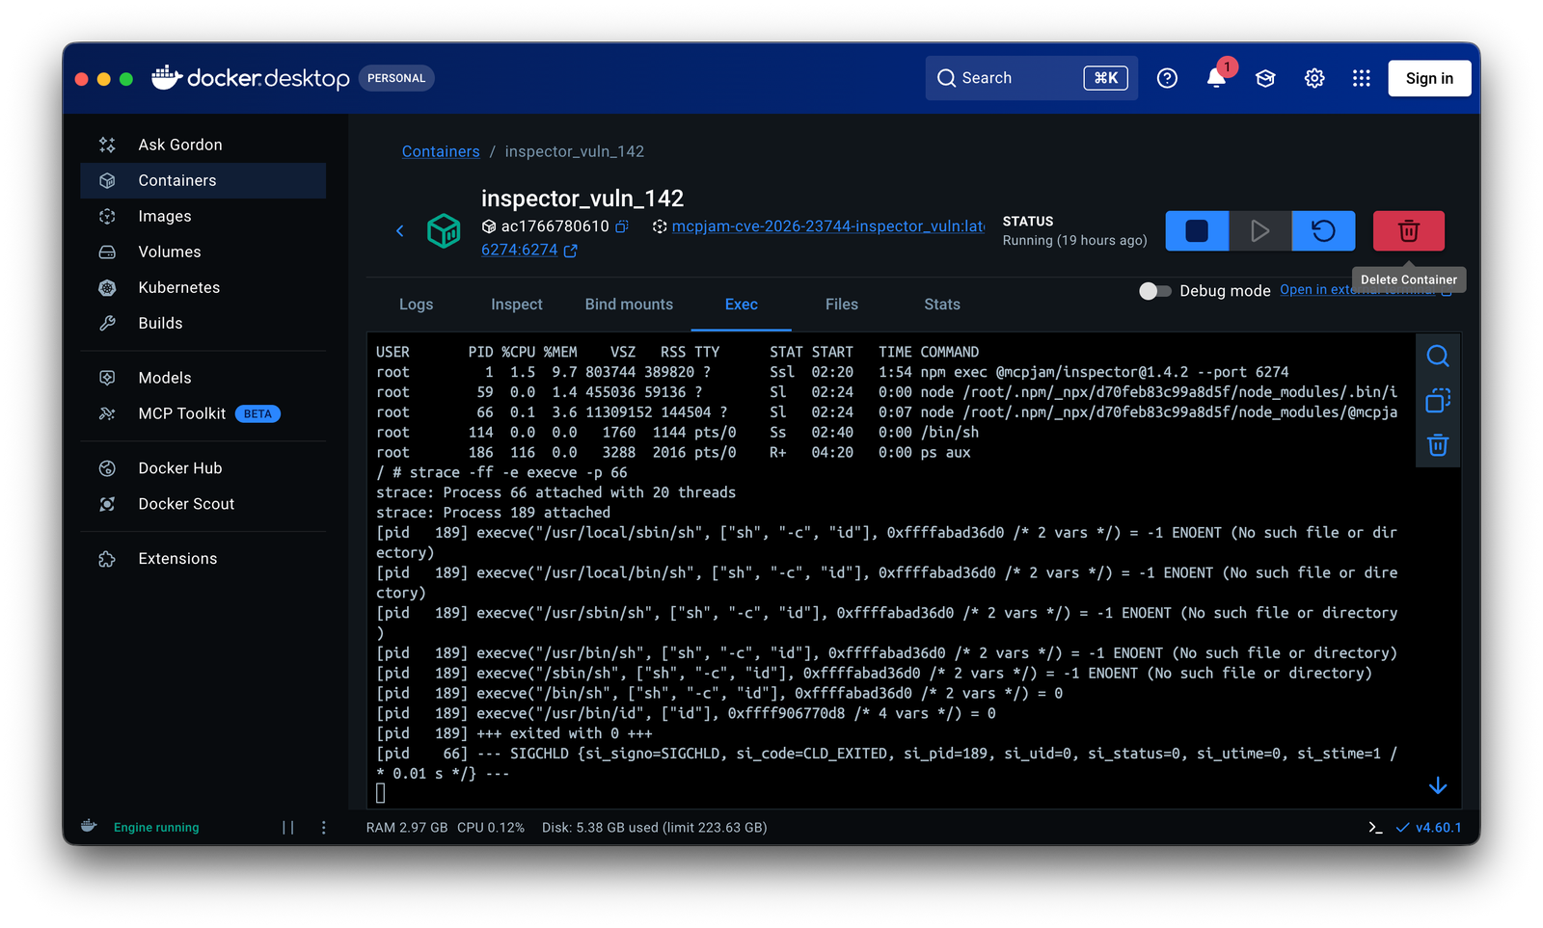Search within the exec terminal
1543x928 pixels.
(1438, 356)
